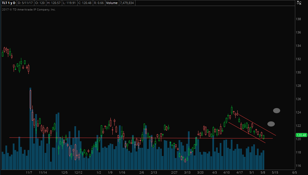Click the 132 price axis label
308x175 pixels.
coord(298,59)
